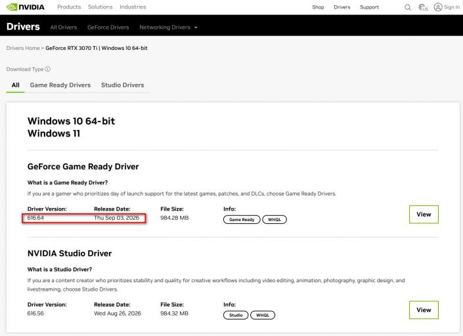Click file size 984.28 MB
The image size is (463, 336).
click(x=174, y=218)
